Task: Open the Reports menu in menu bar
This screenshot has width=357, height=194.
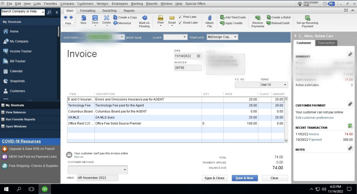Action: [x=152, y=4]
